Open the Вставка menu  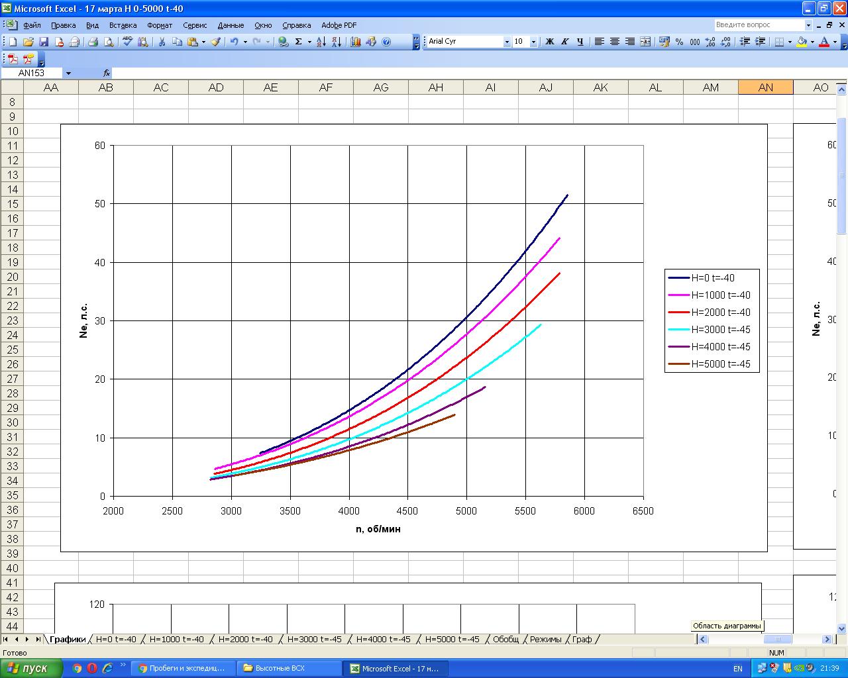123,25
